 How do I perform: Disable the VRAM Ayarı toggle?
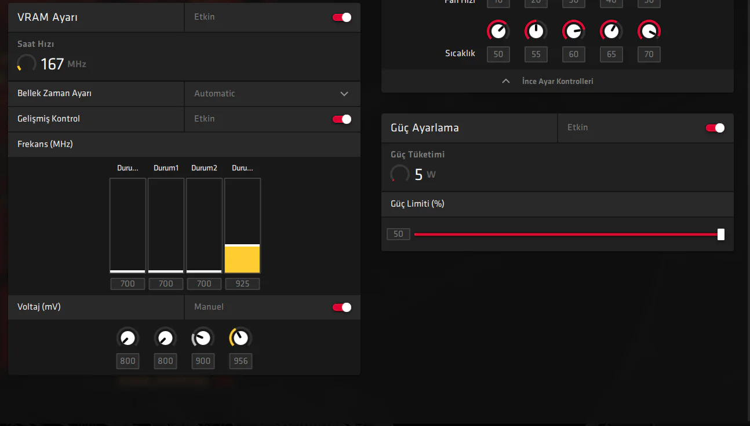pos(341,17)
